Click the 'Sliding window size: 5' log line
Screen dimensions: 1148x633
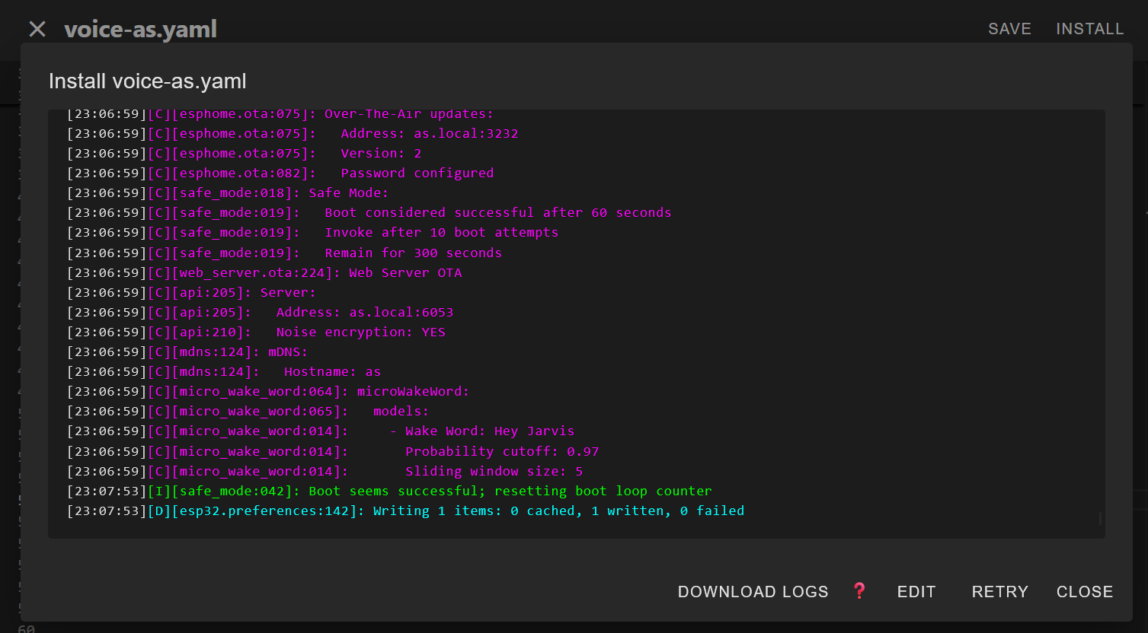point(494,472)
